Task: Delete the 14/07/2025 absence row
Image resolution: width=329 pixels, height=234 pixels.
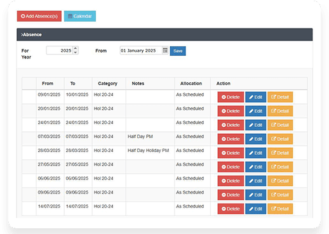Action: point(231,209)
